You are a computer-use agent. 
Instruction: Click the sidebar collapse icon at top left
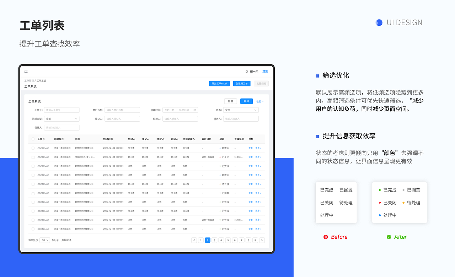[x=26, y=71]
